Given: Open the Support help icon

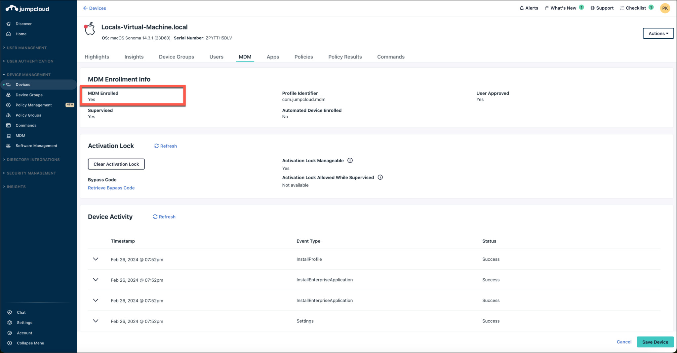Looking at the screenshot, I should (x=592, y=8).
